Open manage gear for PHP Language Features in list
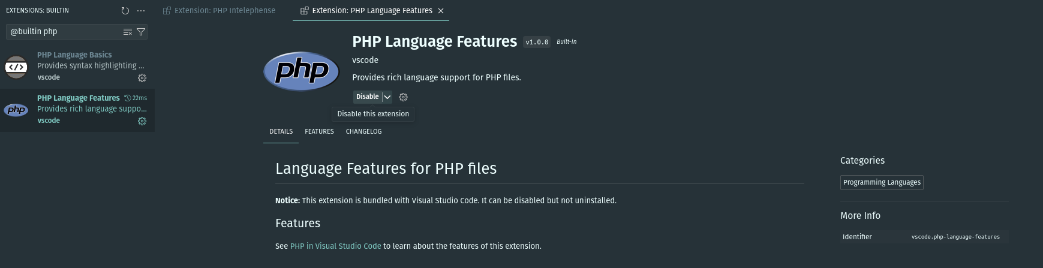The image size is (1043, 268). (142, 121)
